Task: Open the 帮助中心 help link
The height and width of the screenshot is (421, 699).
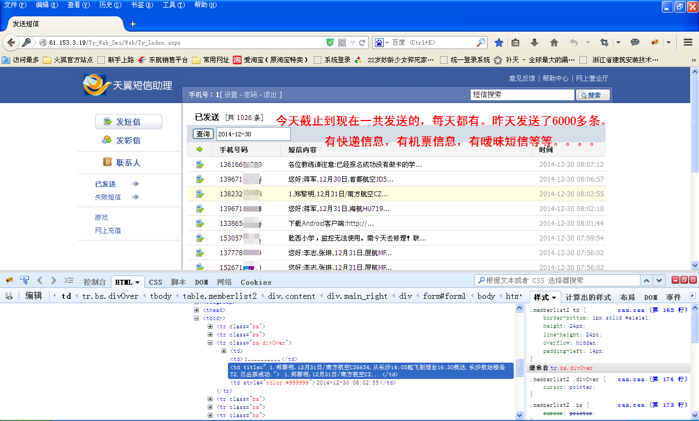Action: pyautogui.click(x=555, y=78)
